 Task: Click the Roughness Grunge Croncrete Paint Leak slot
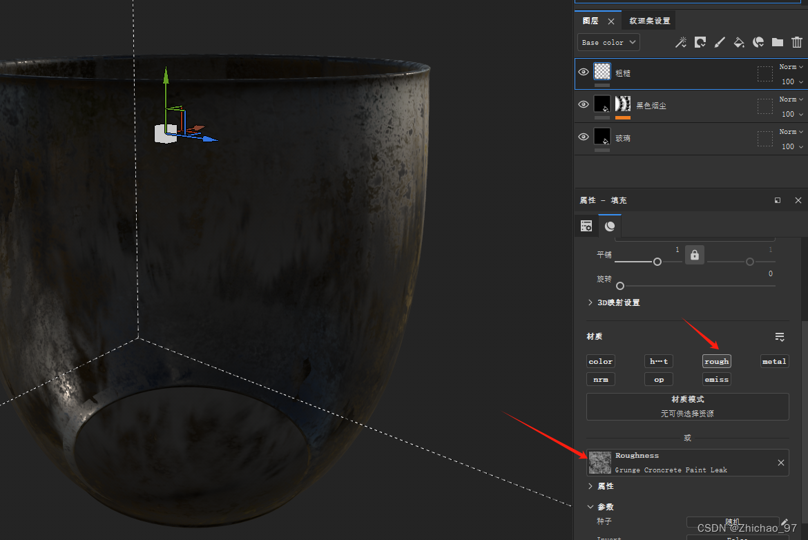(x=687, y=463)
